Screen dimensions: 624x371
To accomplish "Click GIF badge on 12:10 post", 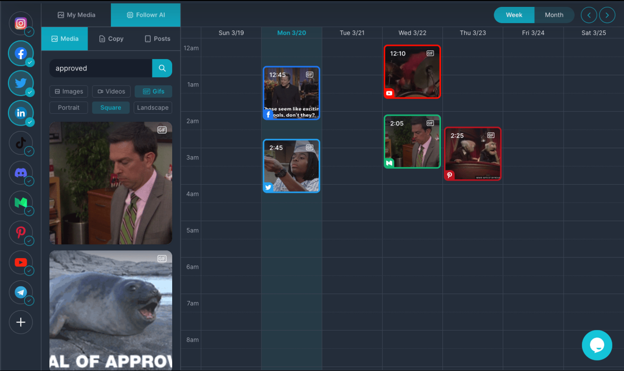I will [430, 53].
